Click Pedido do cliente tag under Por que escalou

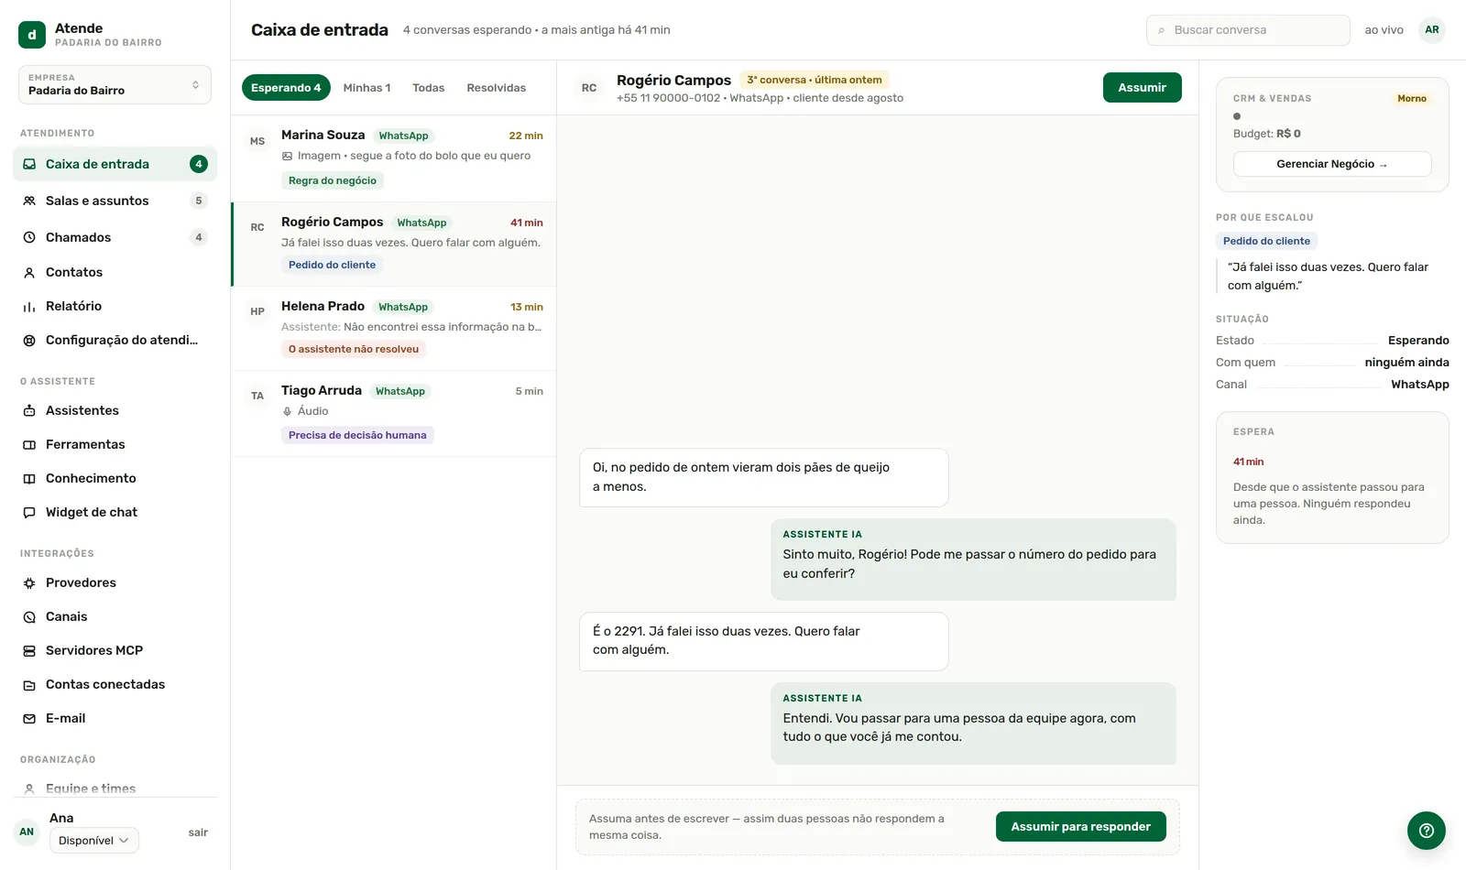pos(1266,241)
